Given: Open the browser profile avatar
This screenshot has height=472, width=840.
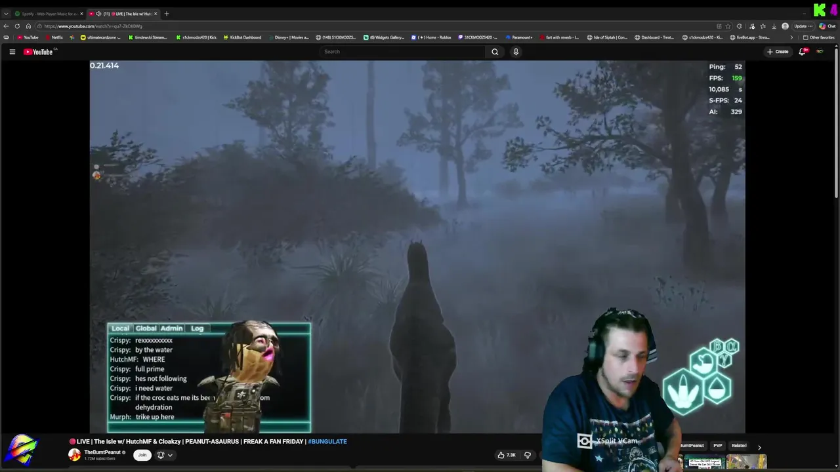Looking at the screenshot, I should click(x=785, y=26).
